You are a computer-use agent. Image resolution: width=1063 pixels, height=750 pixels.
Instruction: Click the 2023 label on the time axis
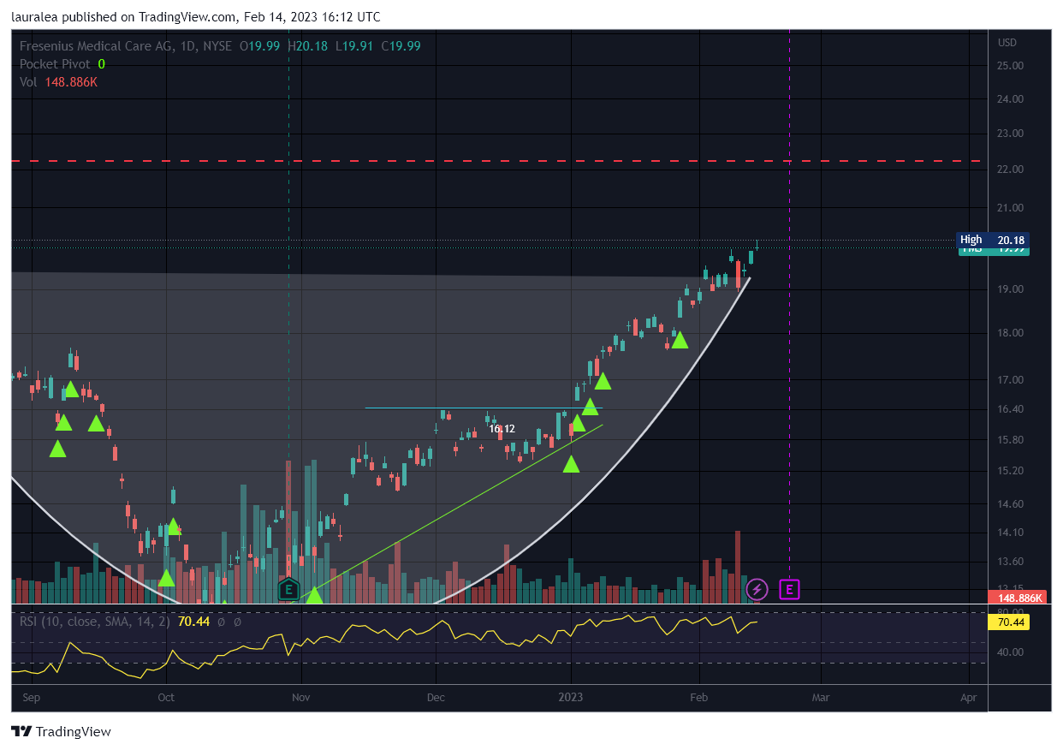(x=571, y=698)
